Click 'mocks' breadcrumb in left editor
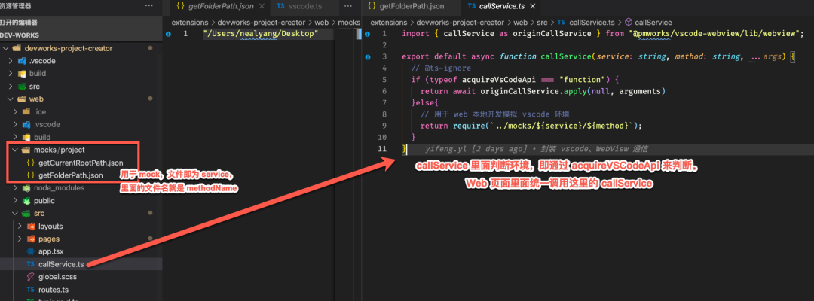Image resolution: width=814 pixels, height=301 pixels. [349, 23]
